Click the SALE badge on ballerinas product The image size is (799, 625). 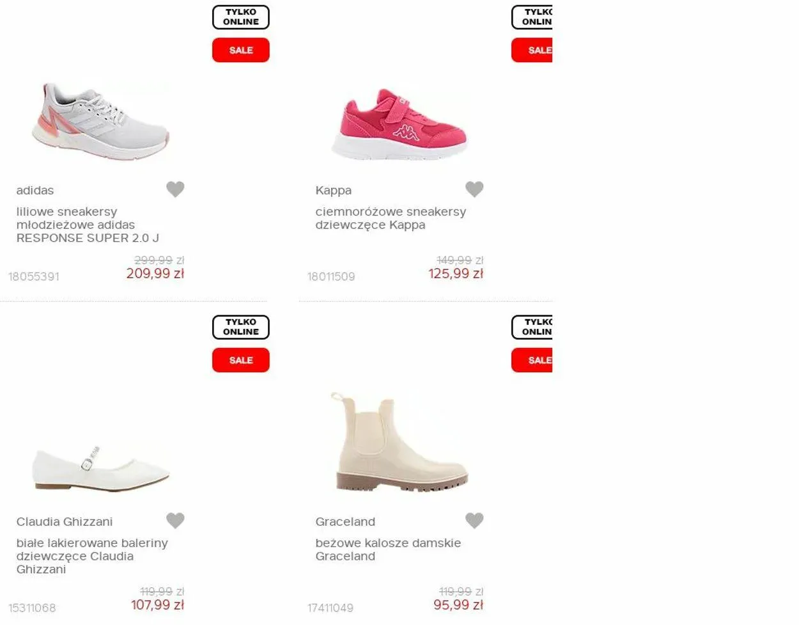coord(241,360)
